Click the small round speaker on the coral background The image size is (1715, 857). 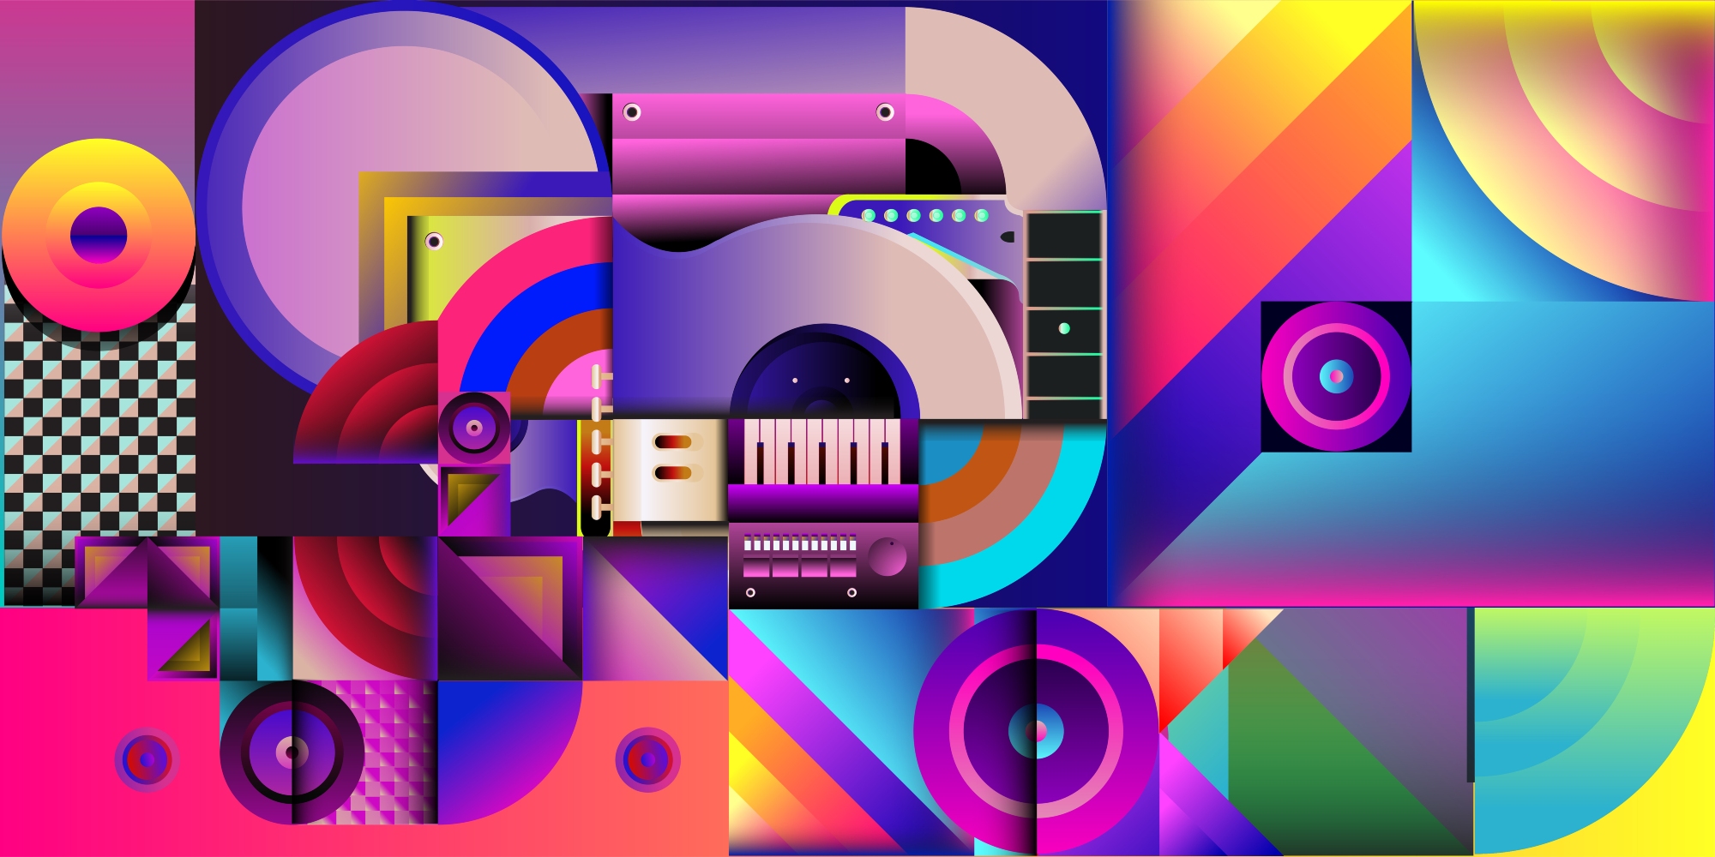coord(647,759)
